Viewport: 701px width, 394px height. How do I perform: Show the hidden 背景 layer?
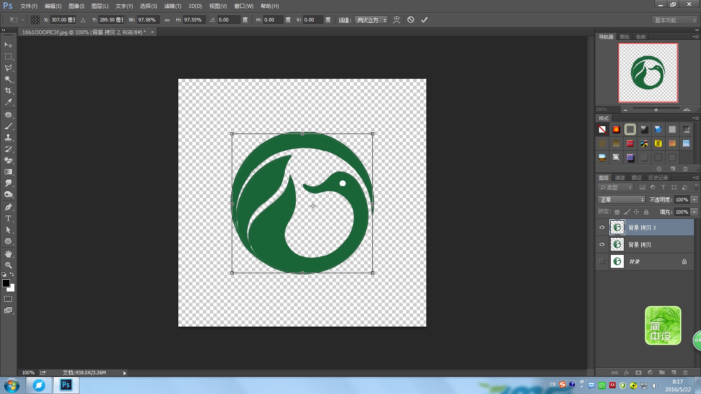(602, 262)
